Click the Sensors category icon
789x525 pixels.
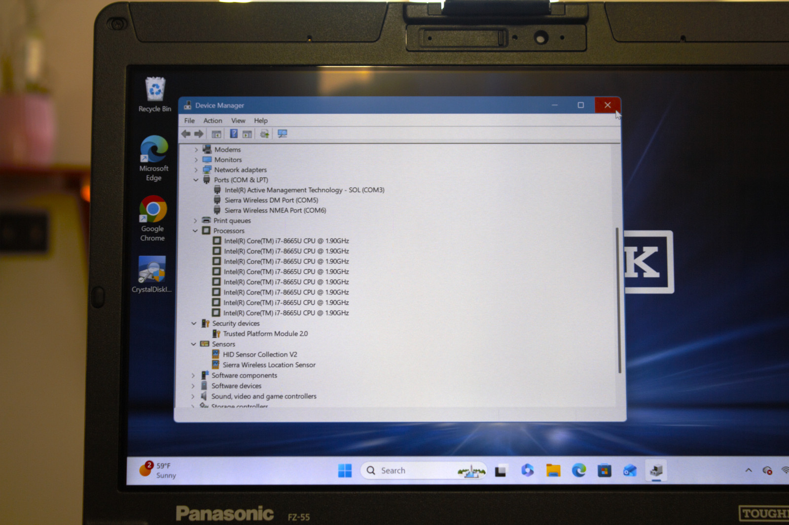(x=205, y=344)
